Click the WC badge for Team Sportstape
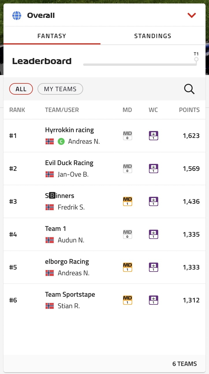 click(x=154, y=300)
